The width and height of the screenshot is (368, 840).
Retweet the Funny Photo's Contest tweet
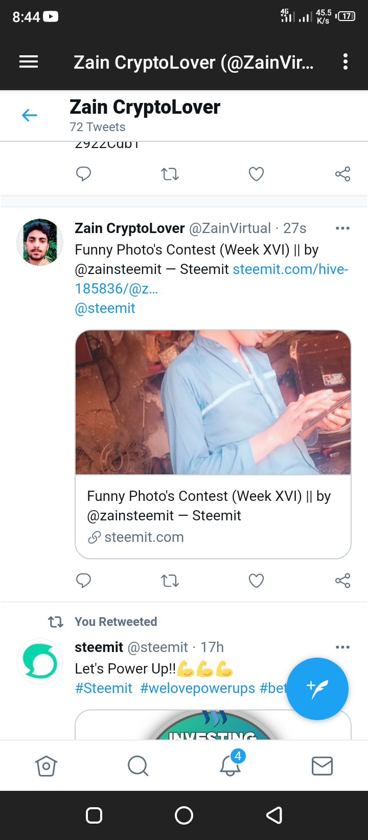click(170, 580)
